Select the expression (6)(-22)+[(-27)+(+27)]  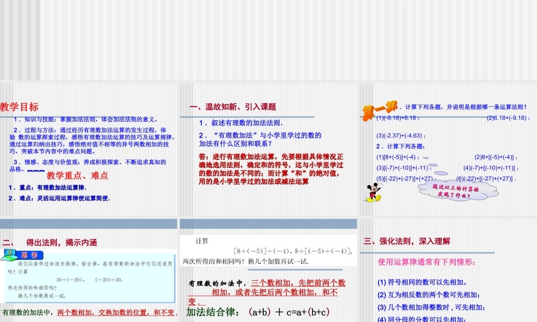tap(486, 178)
